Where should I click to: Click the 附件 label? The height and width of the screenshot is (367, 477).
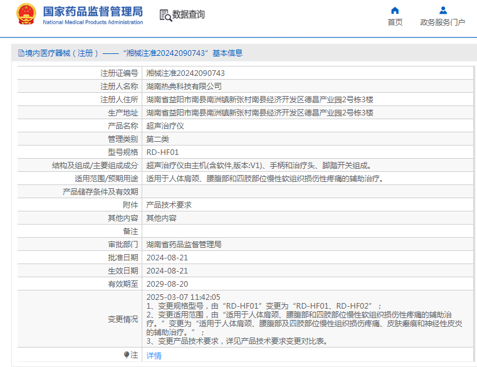coord(130,205)
